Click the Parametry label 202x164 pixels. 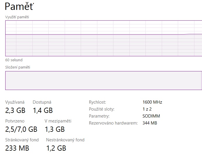click(x=99, y=116)
